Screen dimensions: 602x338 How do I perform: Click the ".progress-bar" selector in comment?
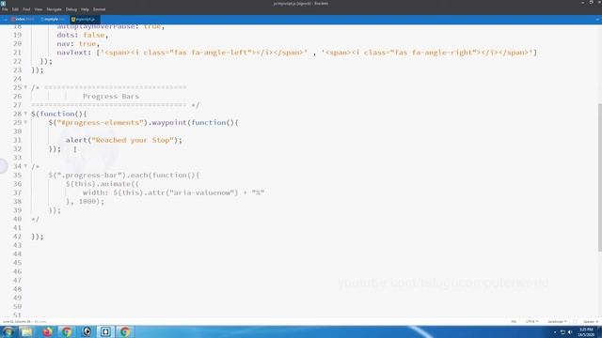coord(91,175)
